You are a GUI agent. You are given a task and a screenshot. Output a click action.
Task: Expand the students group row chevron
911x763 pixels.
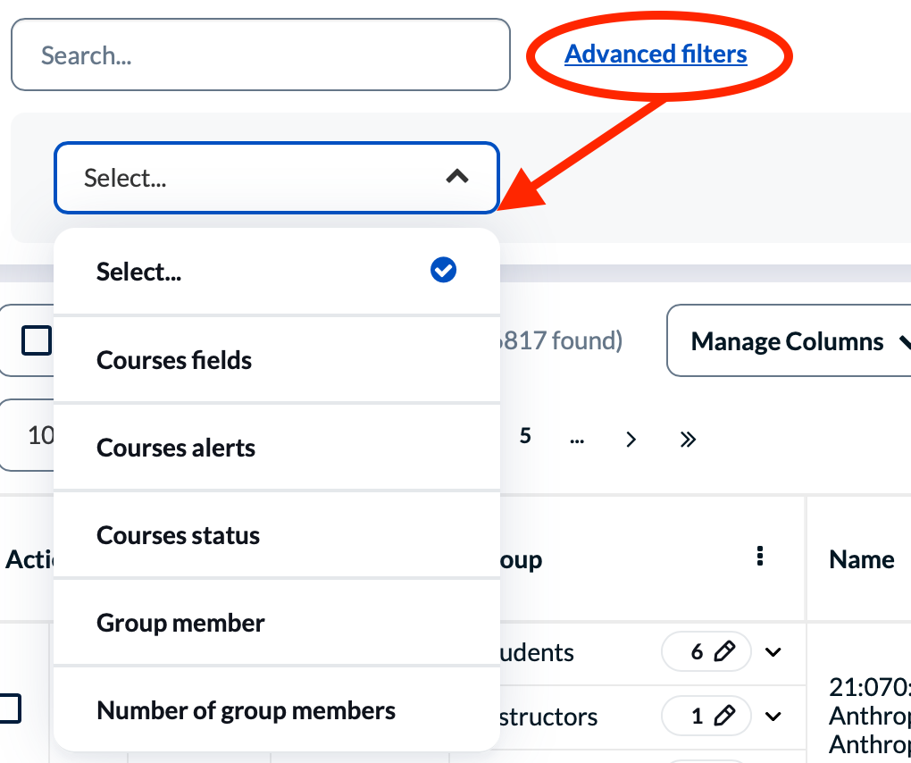(x=773, y=652)
